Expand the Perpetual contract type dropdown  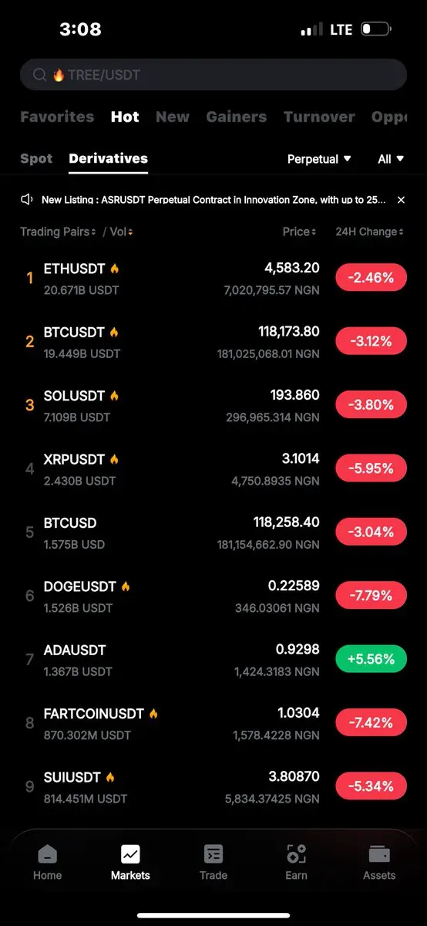tap(319, 159)
